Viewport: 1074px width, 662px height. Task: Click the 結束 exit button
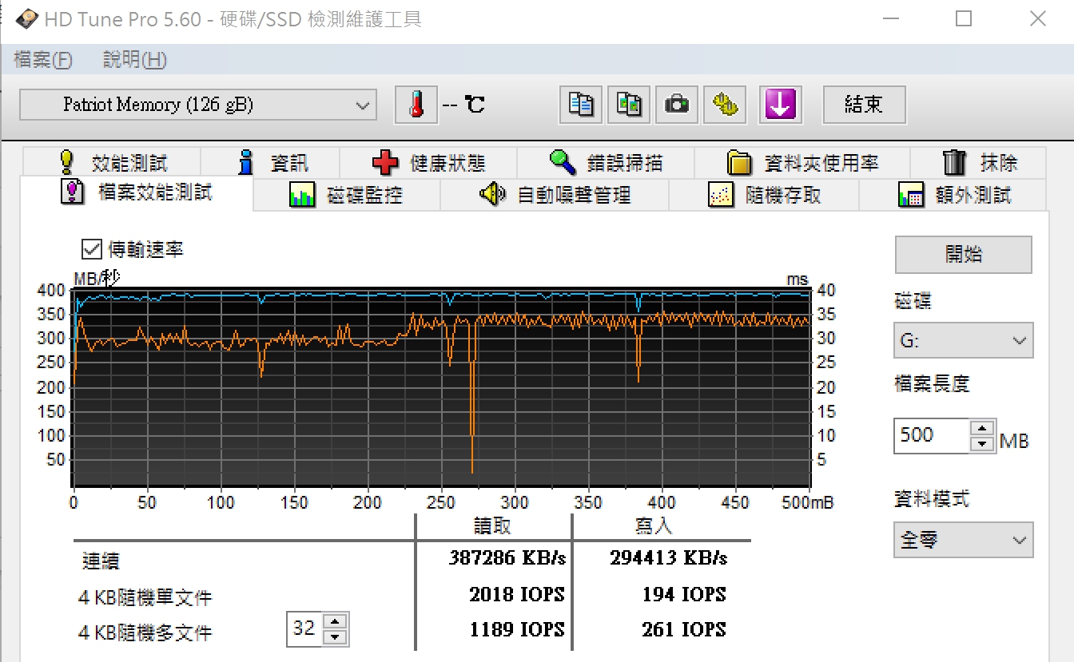864,105
